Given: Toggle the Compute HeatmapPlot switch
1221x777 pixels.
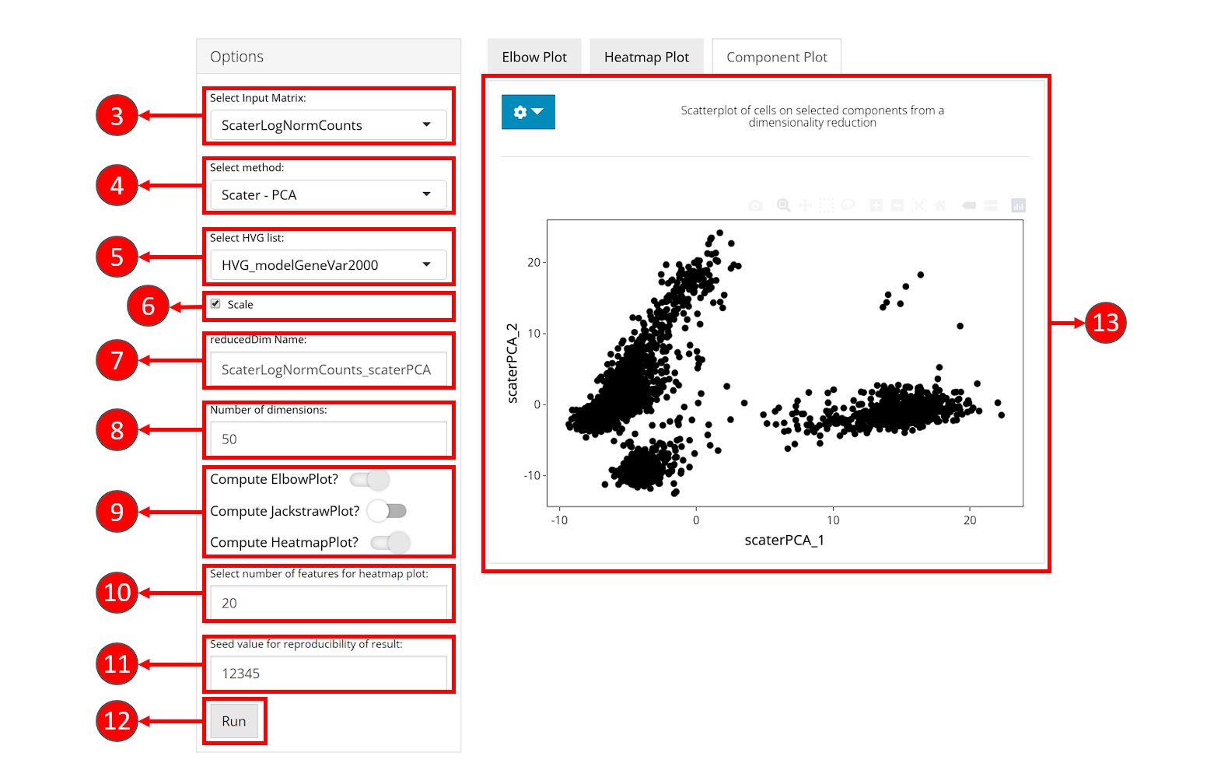Looking at the screenshot, I should point(390,542).
